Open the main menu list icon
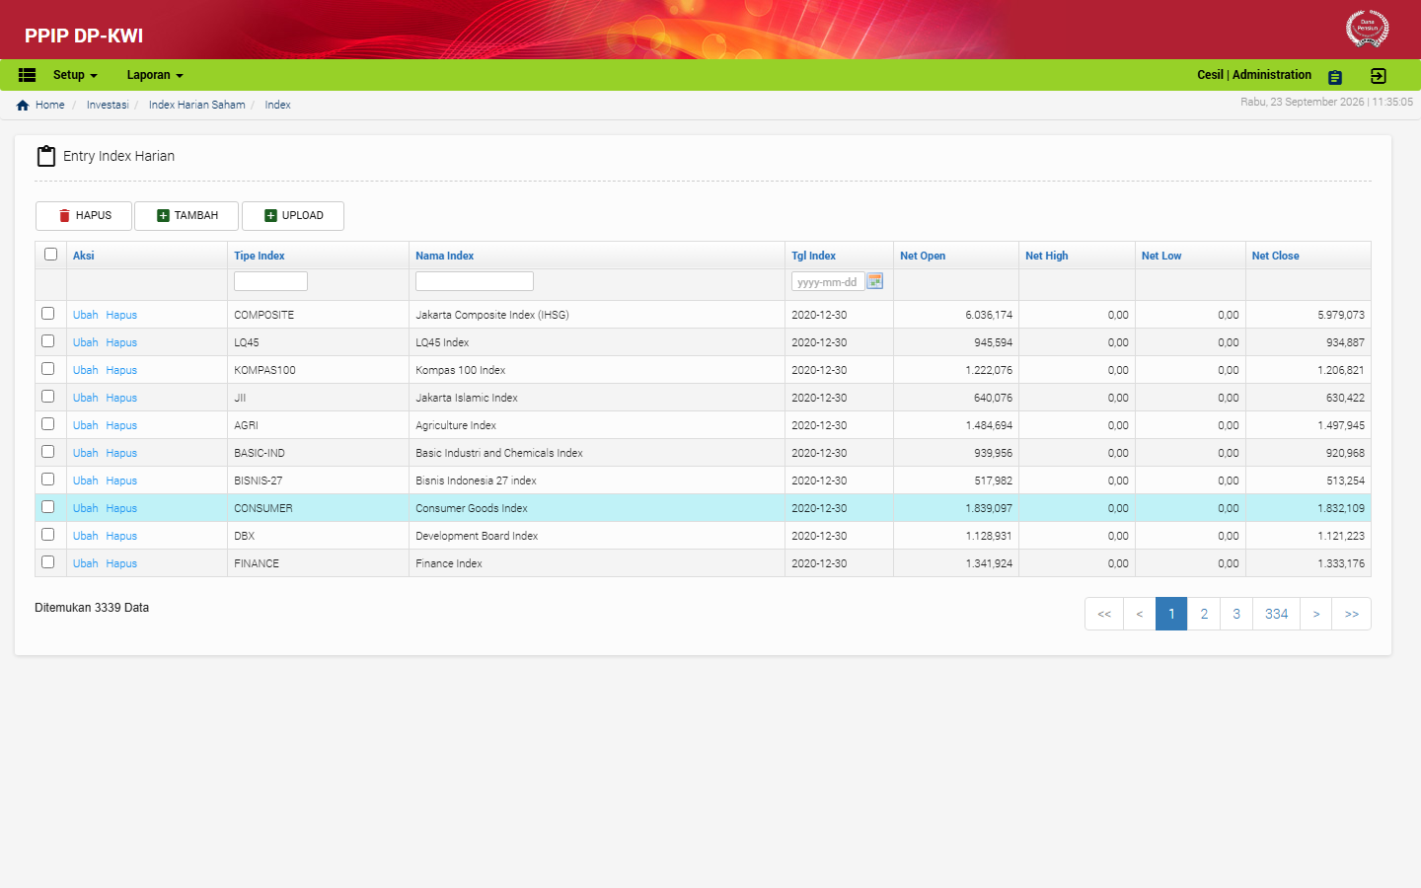This screenshot has width=1421, height=888. click(27, 75)
